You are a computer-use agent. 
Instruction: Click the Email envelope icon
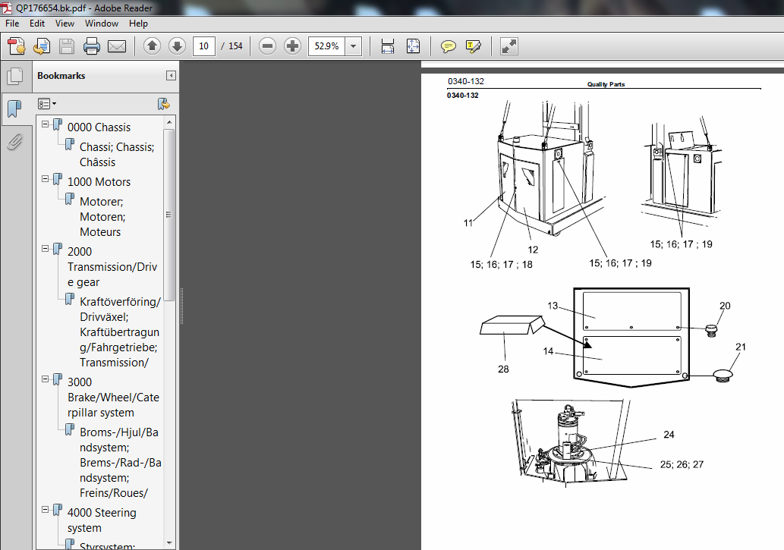coord(117,46)
